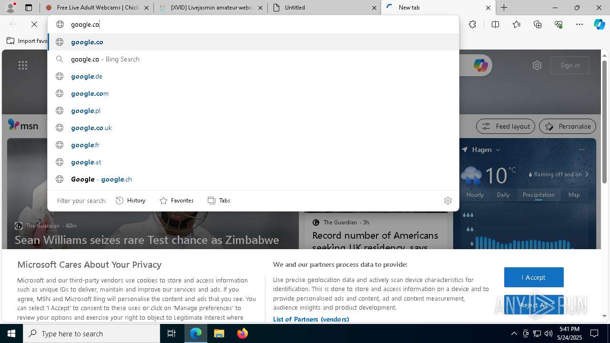Select google.com suggestion
This screenshot has width=610, height=343.
(x=254, y=93)
